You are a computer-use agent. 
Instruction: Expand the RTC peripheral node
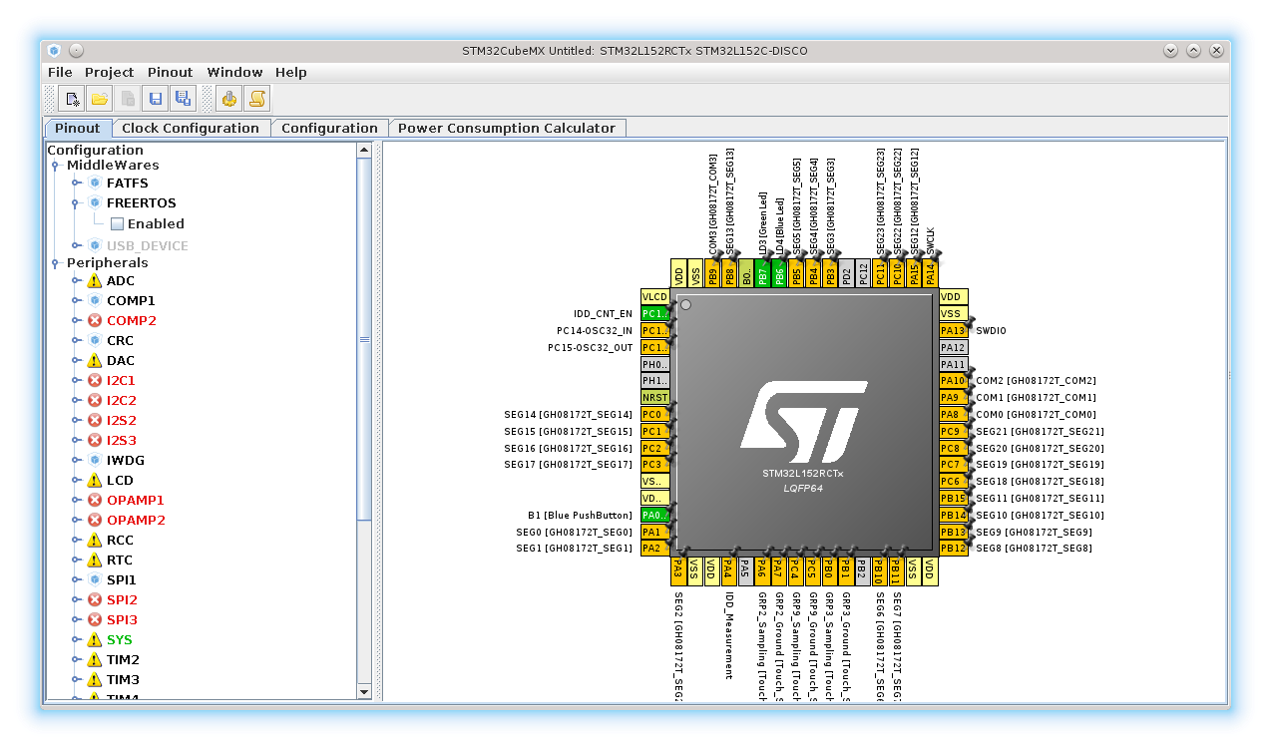coord(76,560)
